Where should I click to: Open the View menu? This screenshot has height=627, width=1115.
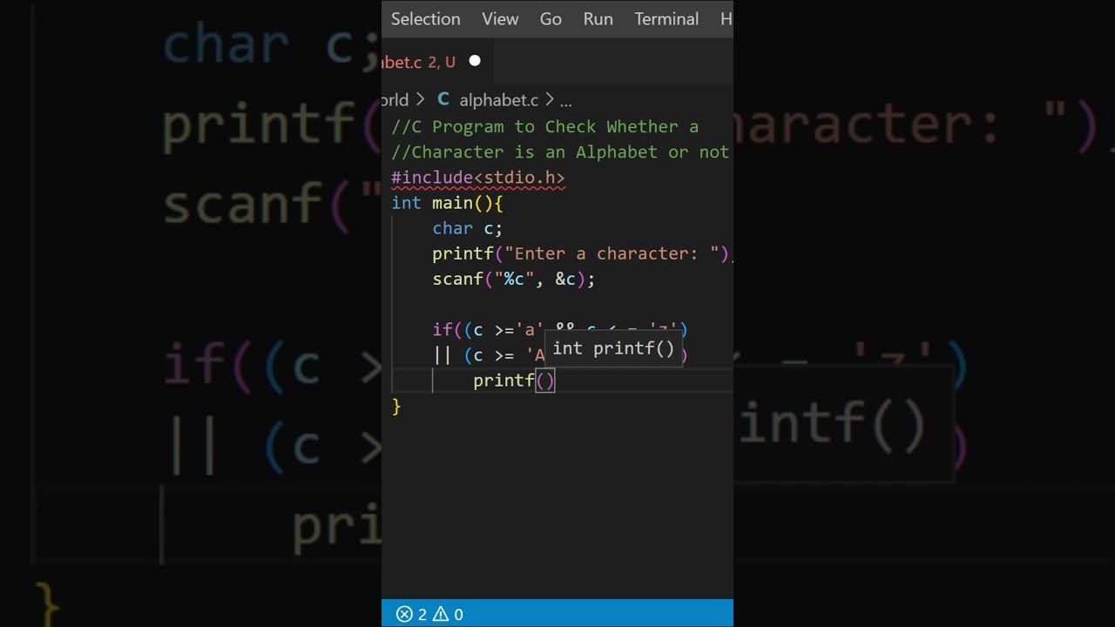point(500,19)
